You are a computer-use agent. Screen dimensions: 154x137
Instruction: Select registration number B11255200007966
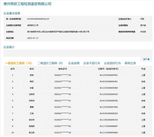[109, 107]
